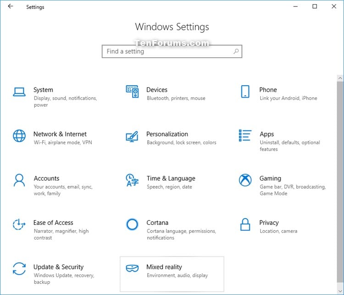Open the Gaming title
Image resolution: width=344 pixels, height=295 pixels.
[270, 179]
